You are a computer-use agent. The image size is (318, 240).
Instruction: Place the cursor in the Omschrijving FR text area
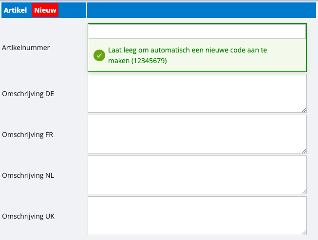[x=197, y=134]
